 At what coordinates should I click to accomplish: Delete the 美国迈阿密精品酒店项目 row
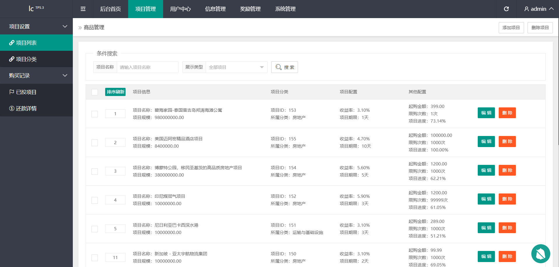pos(507,142)
